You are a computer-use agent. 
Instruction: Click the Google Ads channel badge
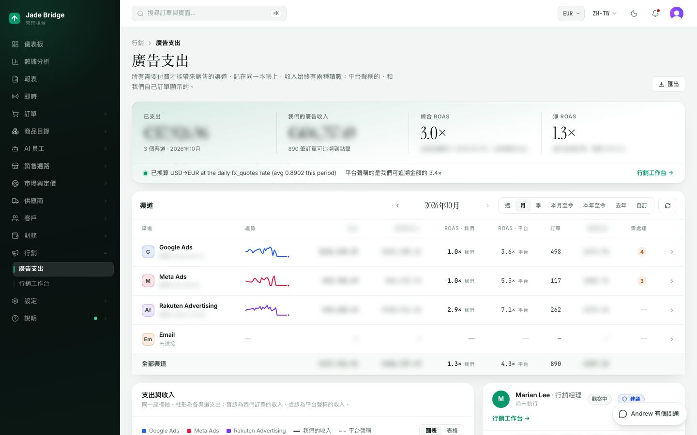pos(148,252)
